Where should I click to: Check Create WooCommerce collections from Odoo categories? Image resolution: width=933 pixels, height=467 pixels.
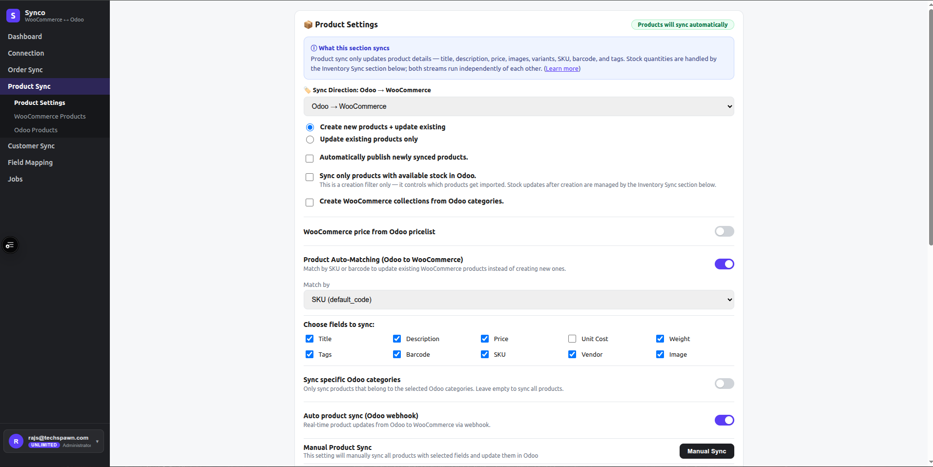310,203
